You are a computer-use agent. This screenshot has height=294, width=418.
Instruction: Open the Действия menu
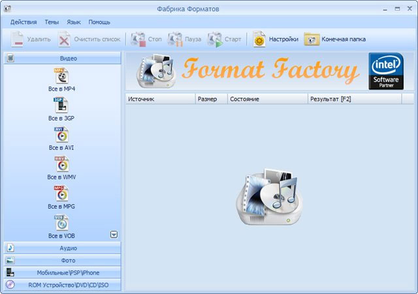point(24,22)
